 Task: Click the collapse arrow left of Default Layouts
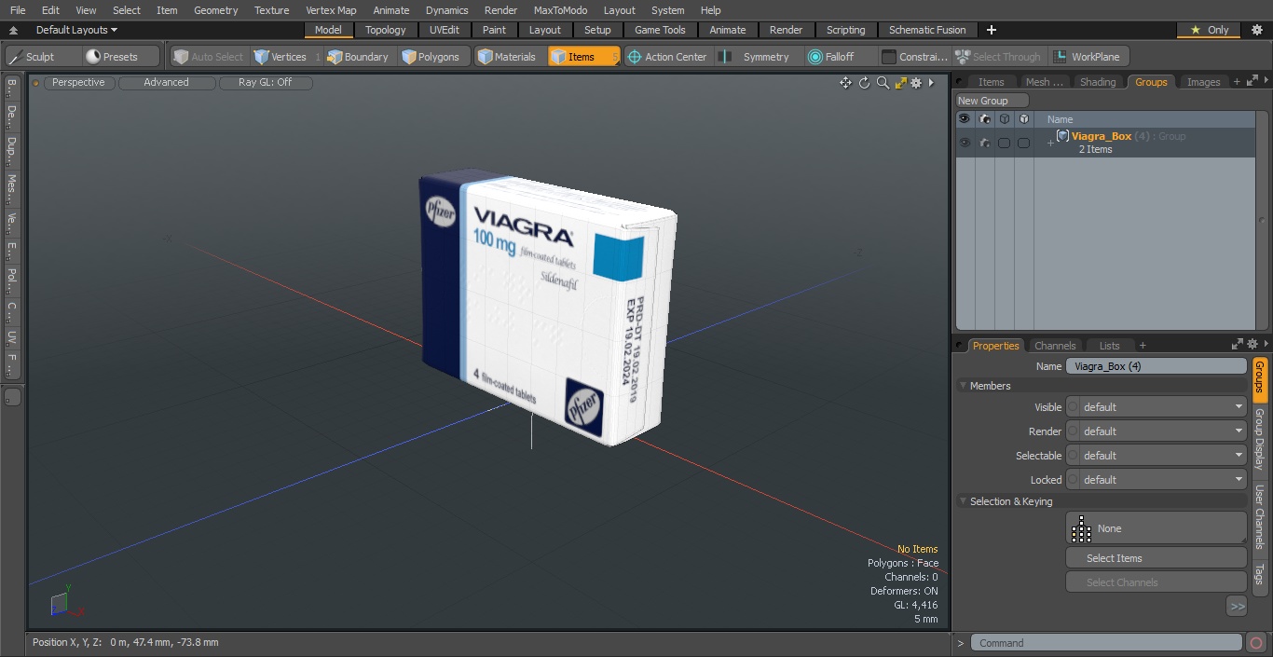[x=13, y=30]
